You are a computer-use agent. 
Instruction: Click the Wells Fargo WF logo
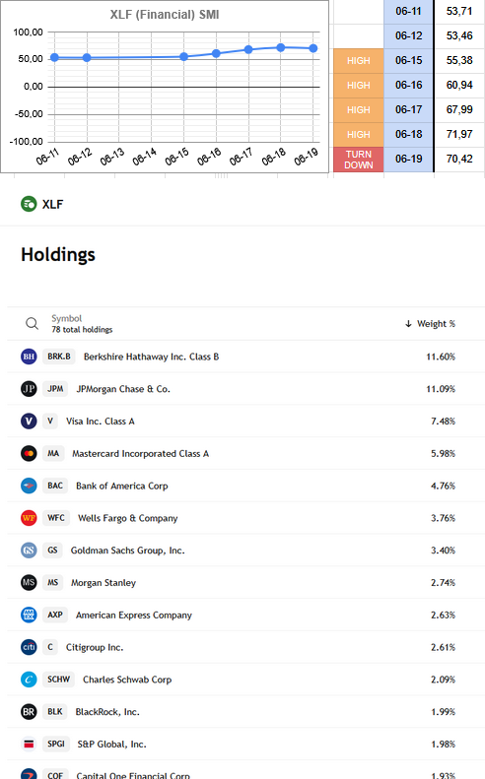click(x=29, y=518)
